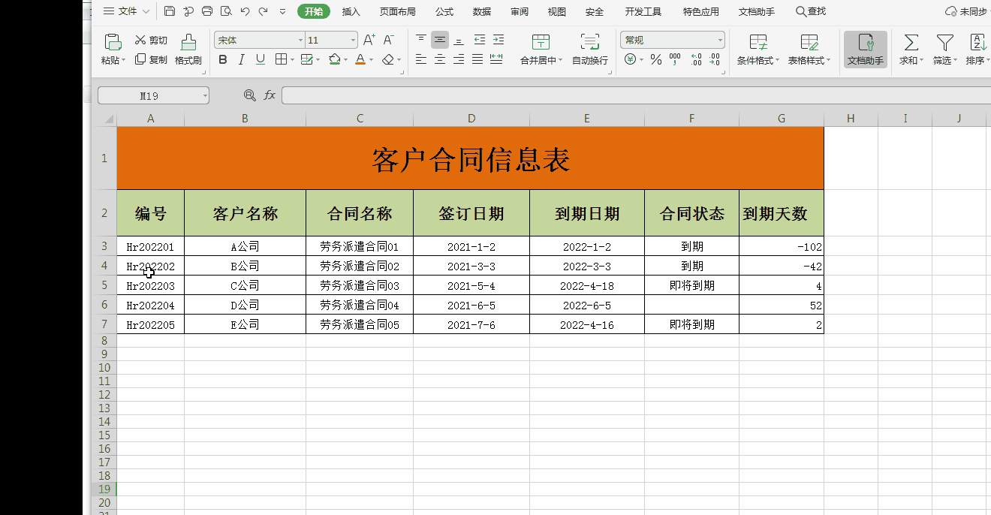Image resolution: width=991 pixels, height=515 pixels.
Task: Click the Save icon in quick access bar
Action: 170,11
